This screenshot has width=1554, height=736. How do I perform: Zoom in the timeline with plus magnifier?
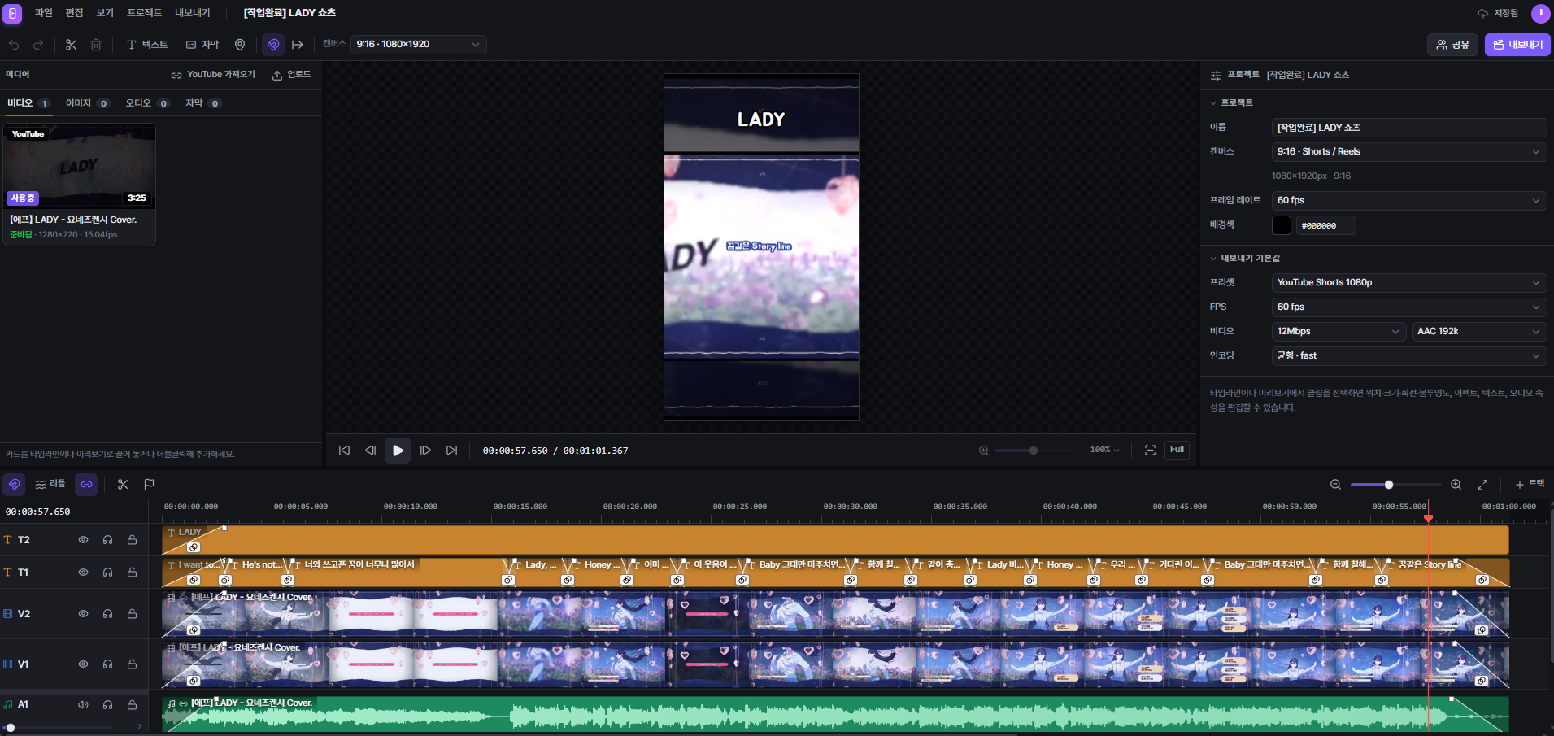point(1456,484)
